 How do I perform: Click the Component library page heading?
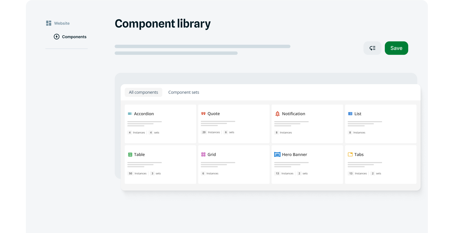[x=163, y=24]
